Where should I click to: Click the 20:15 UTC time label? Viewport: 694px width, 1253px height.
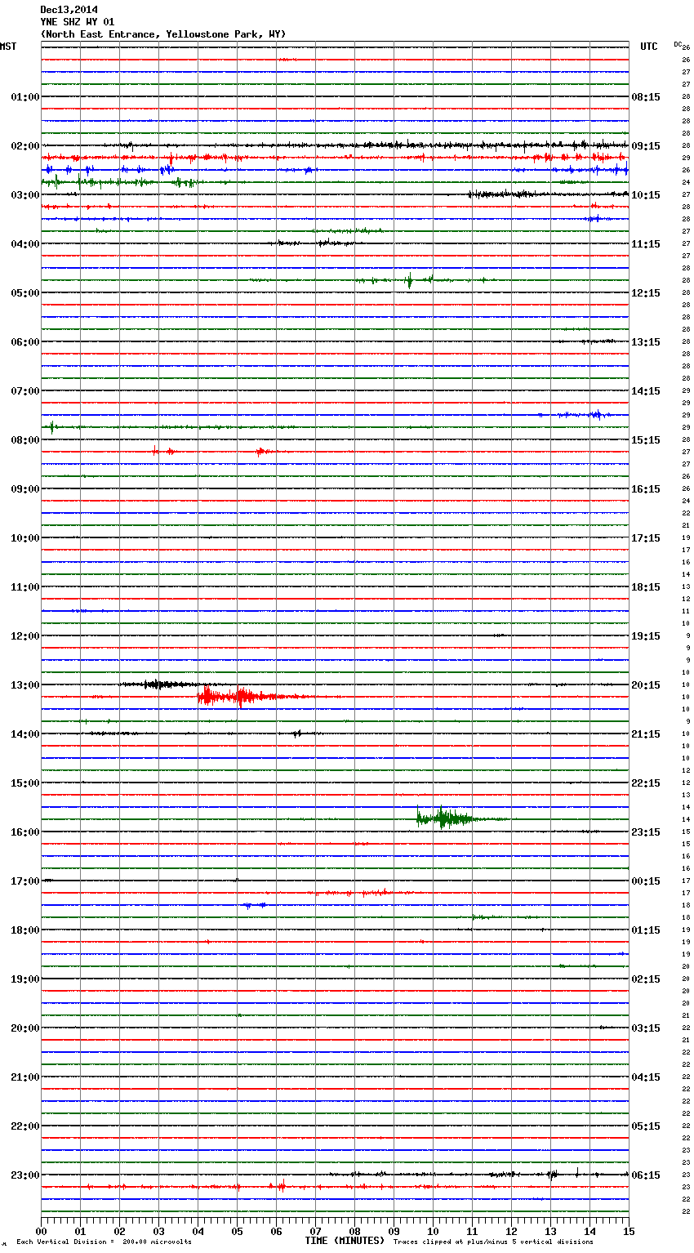[646, 685]
